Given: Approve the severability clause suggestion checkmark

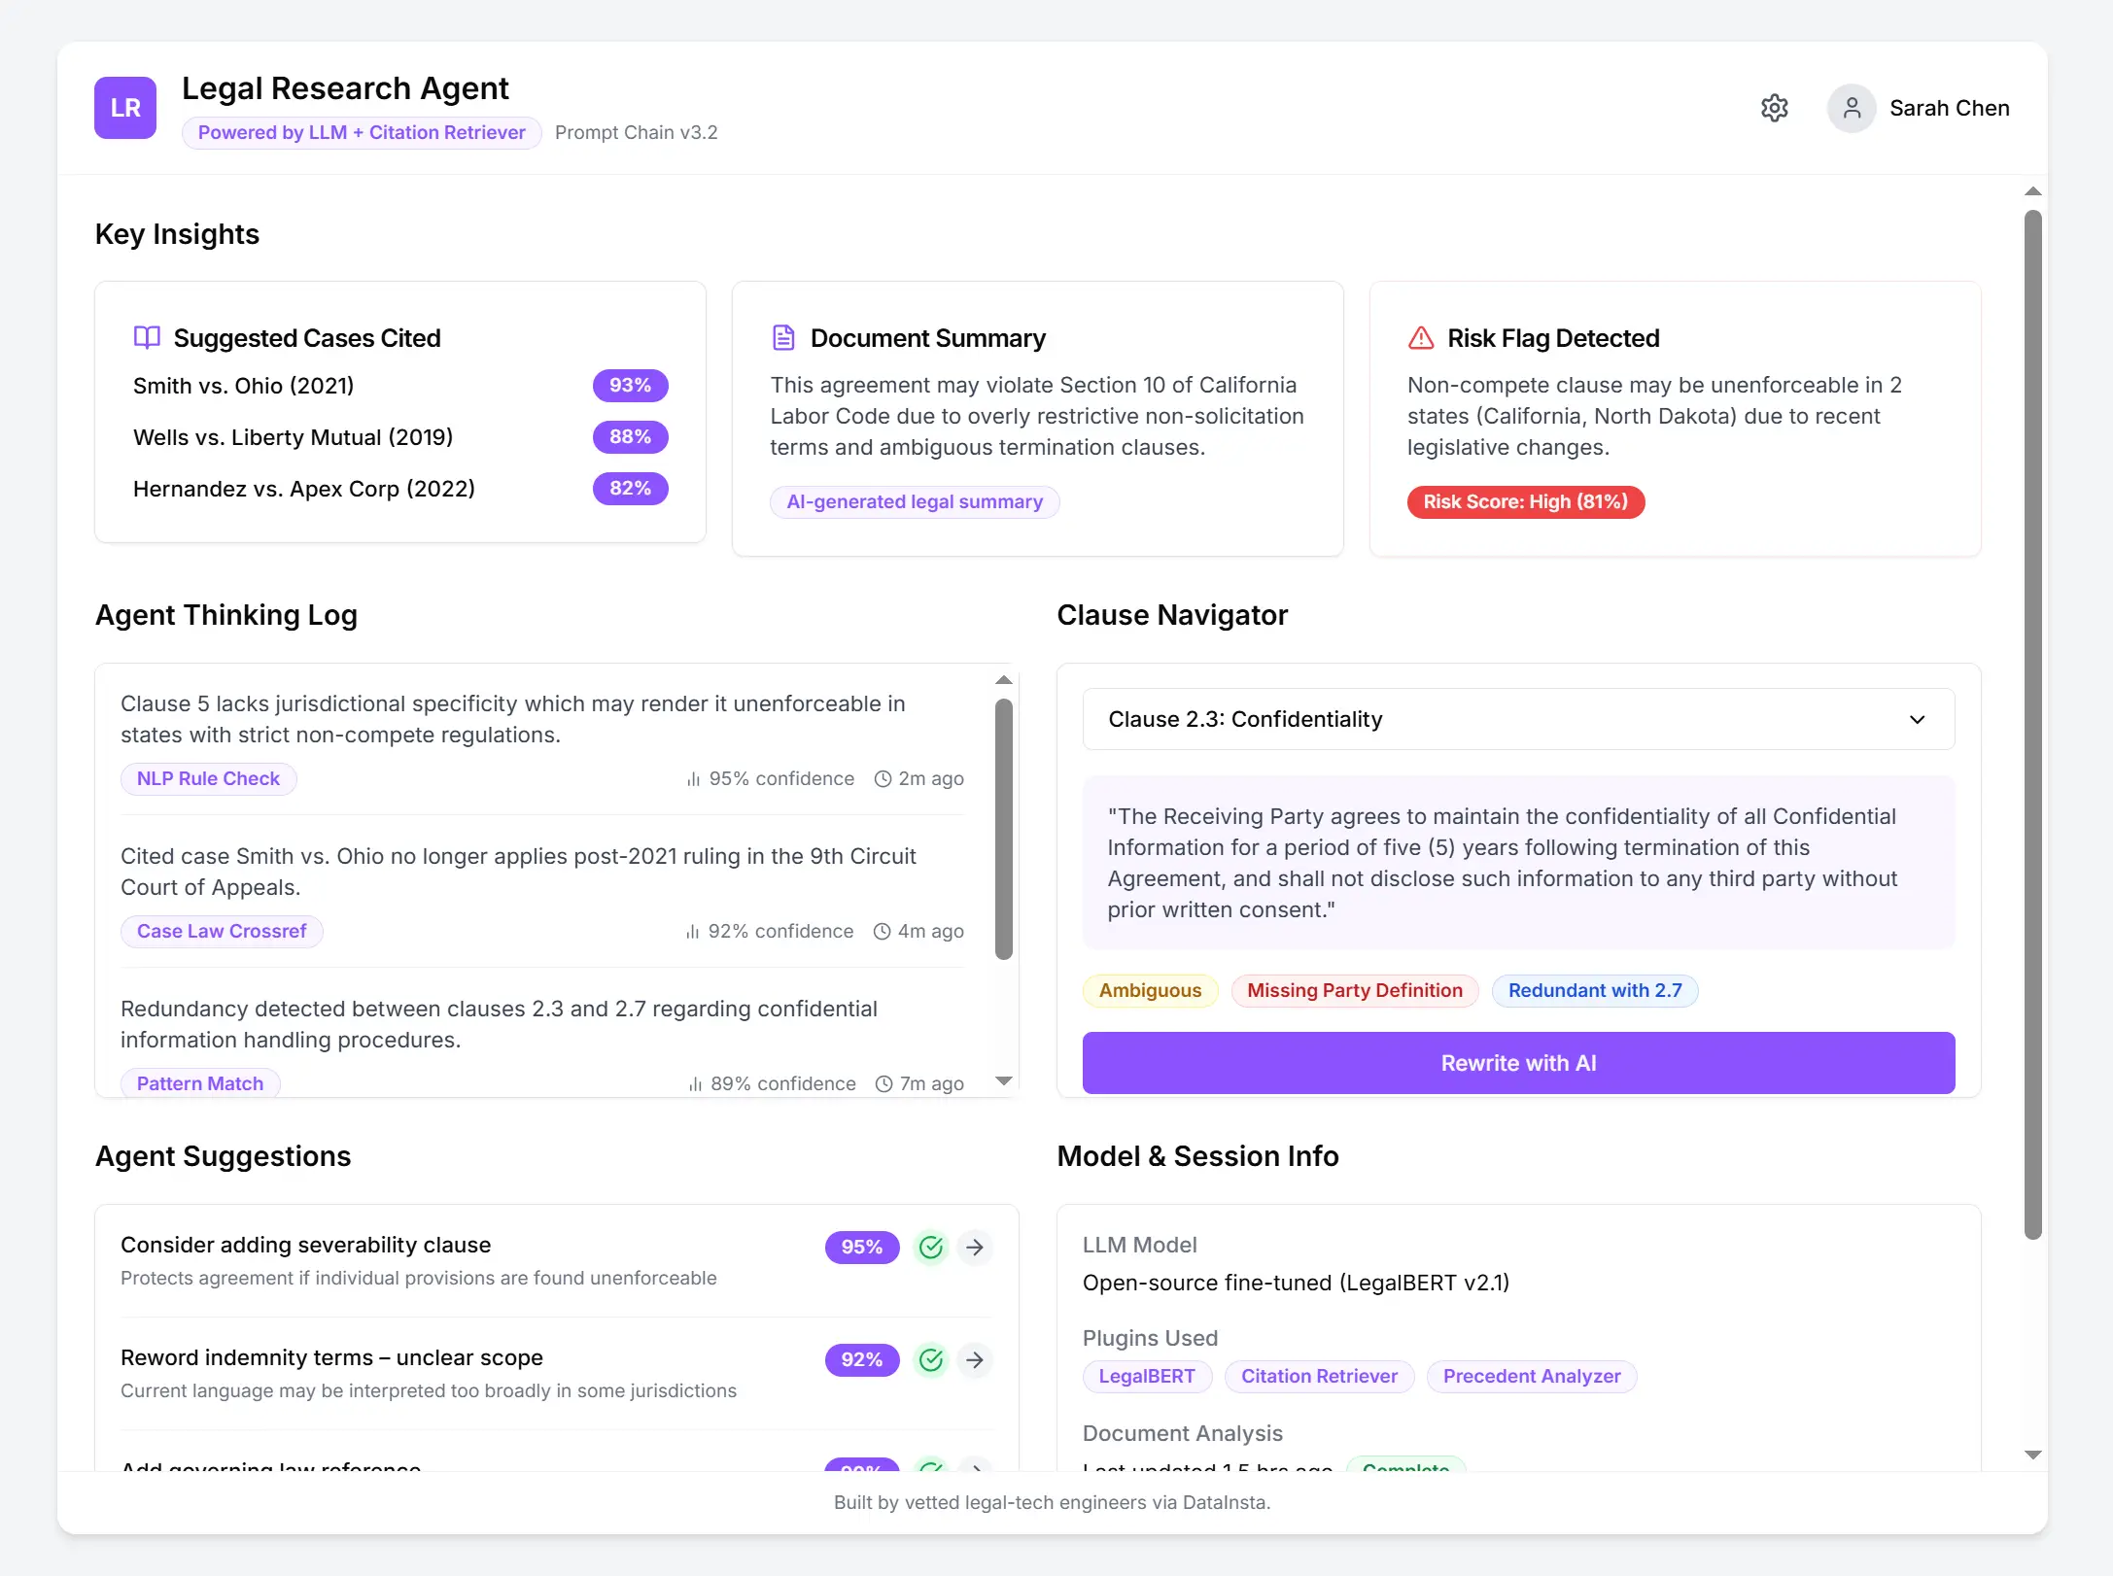Looking at the screenshot, I should 930,1247.
